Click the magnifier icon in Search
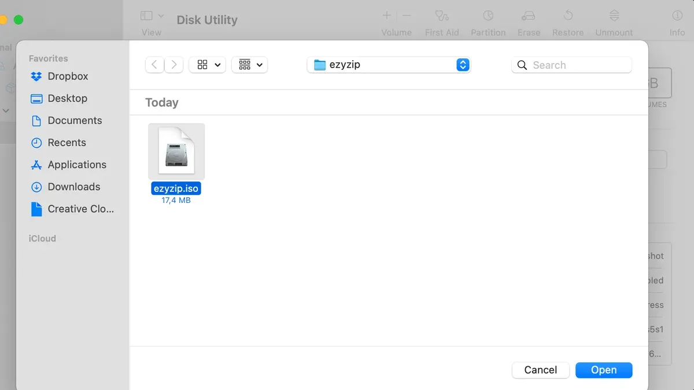This screenshot has height=390, width=694. pos(522,65)
